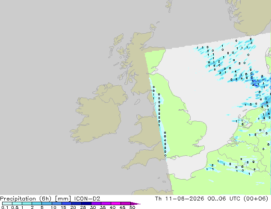Click the '25' legend label
Viewport: 271px width, 209px height.
pos(83,207)
